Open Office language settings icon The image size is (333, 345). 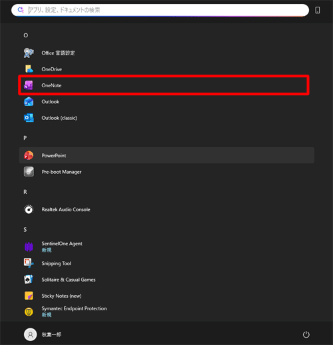[x=29, y=53]
